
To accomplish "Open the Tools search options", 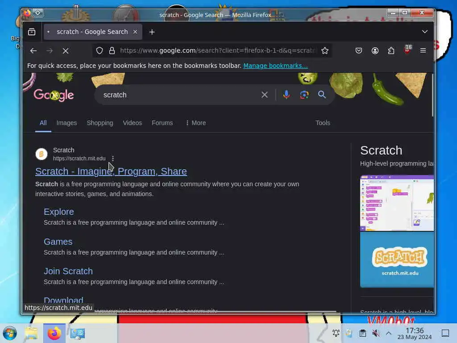I will coord(323,123).
